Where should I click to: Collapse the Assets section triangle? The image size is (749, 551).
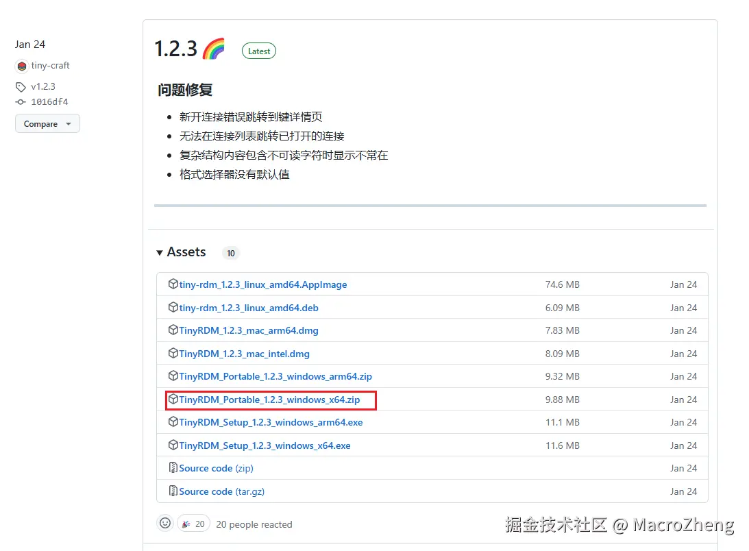[160, 252]
